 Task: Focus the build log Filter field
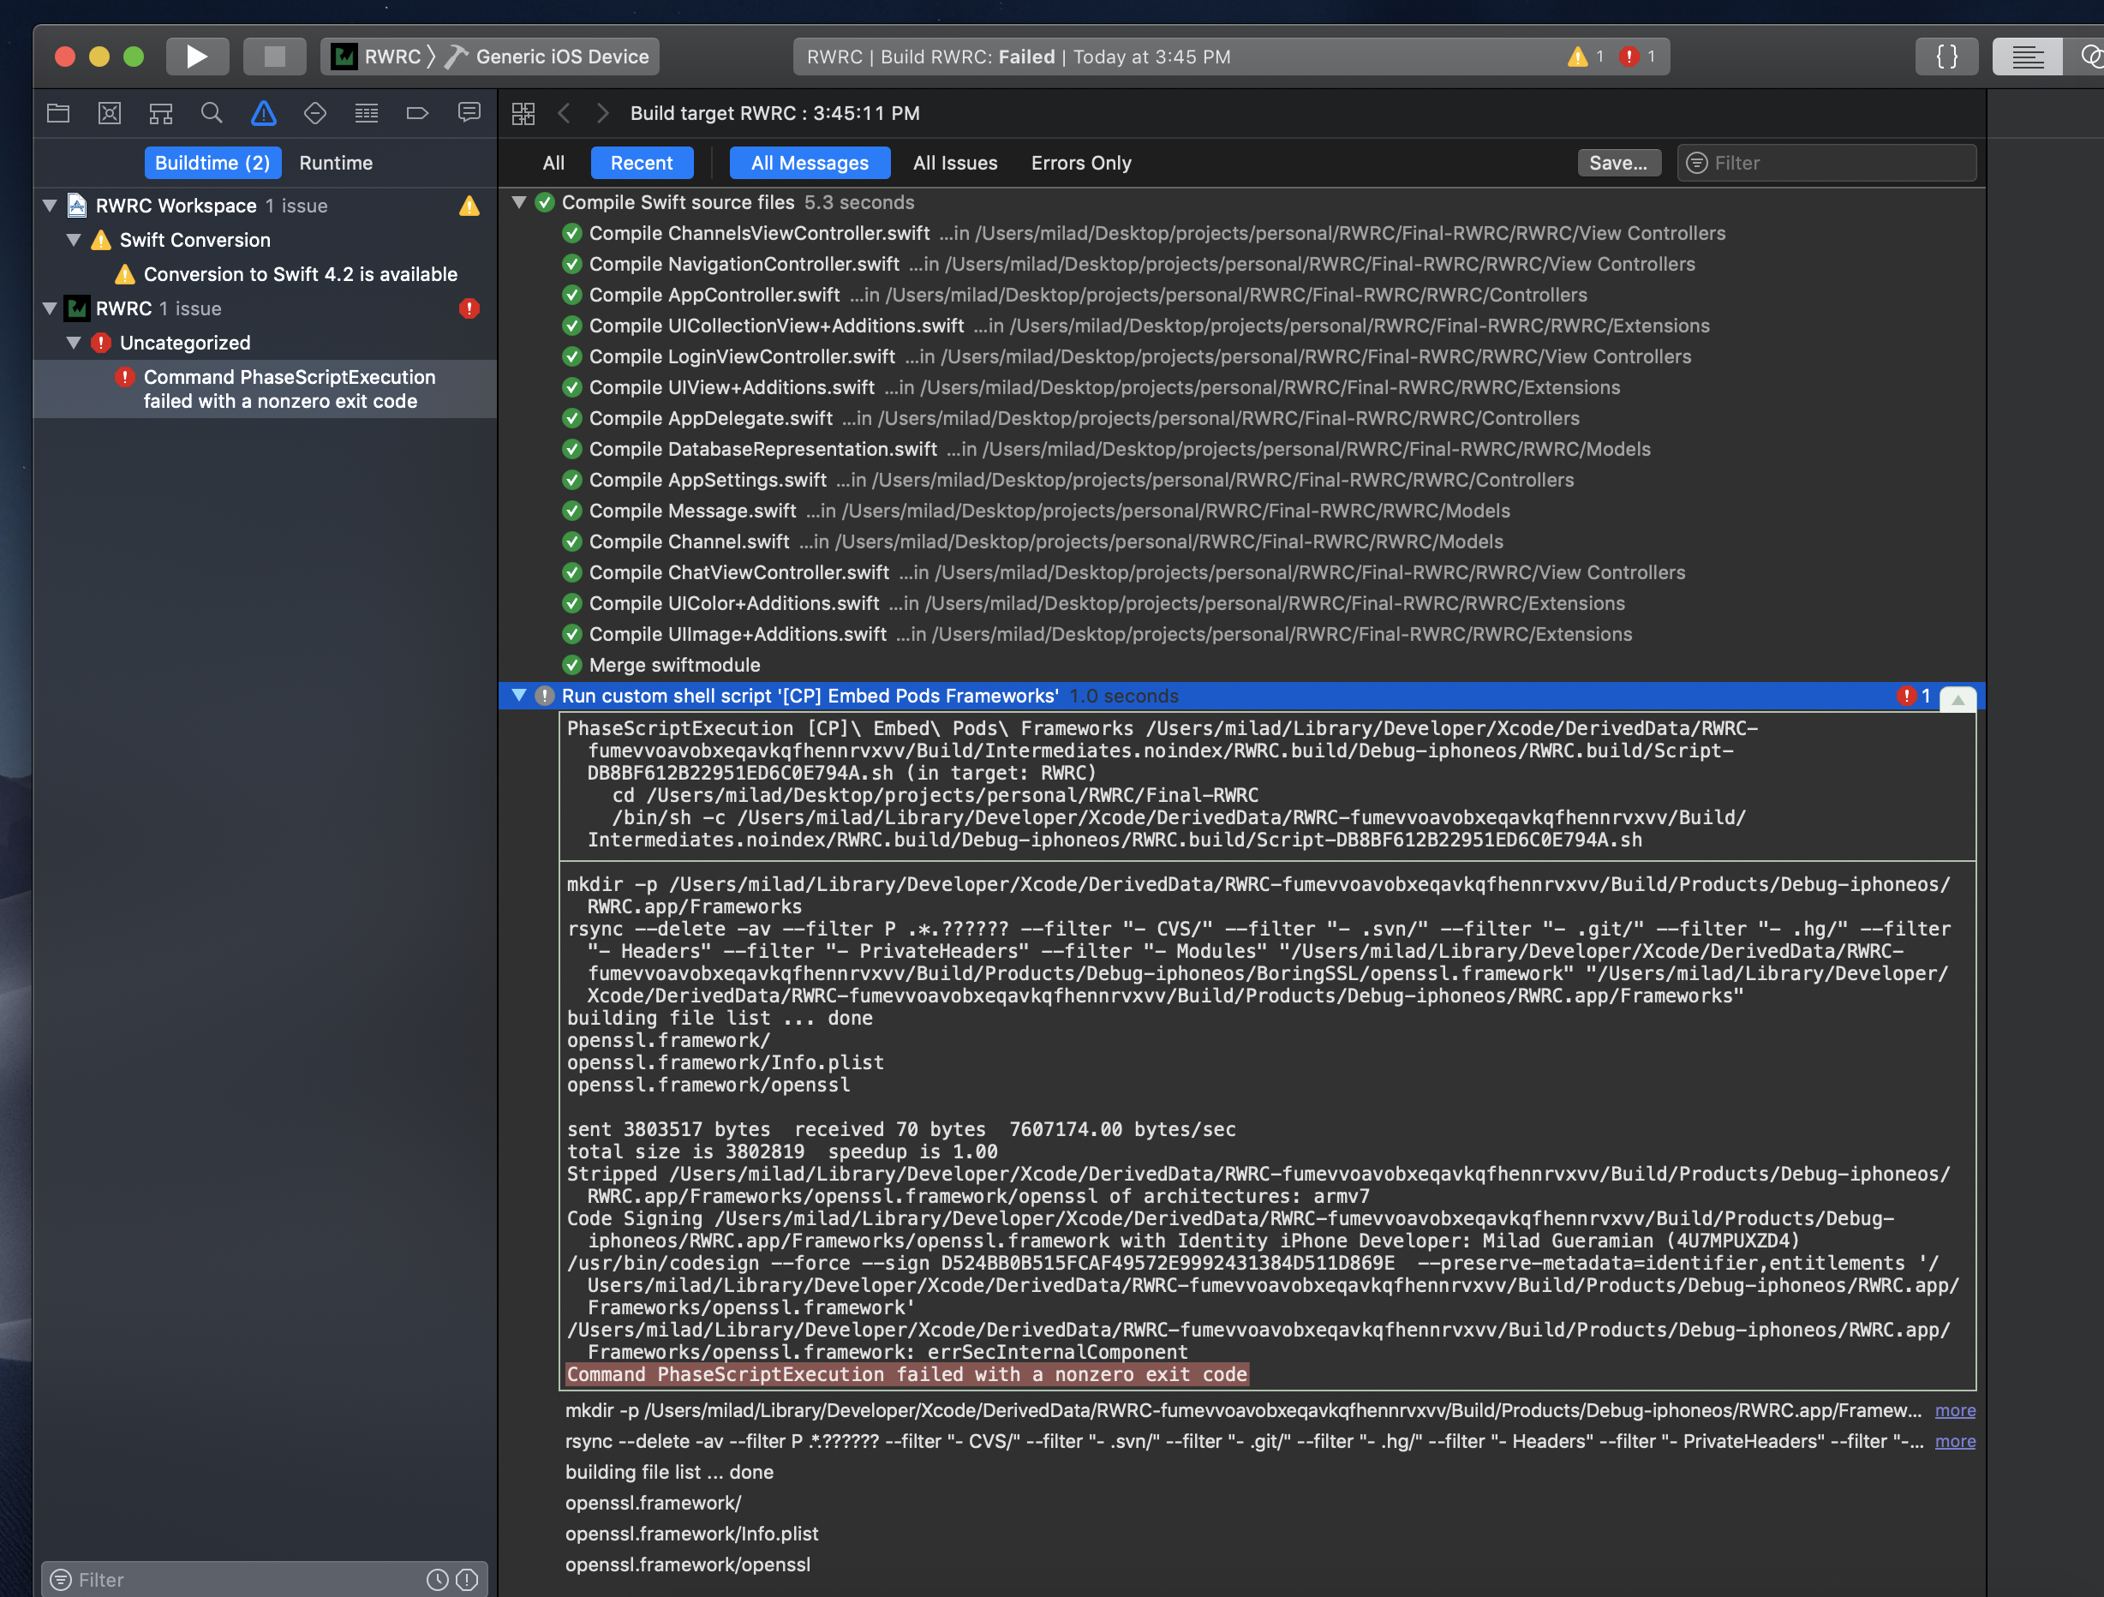pos(1826,163)
